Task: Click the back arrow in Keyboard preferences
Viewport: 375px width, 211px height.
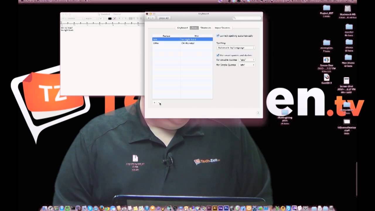Action: pos(149,18)
